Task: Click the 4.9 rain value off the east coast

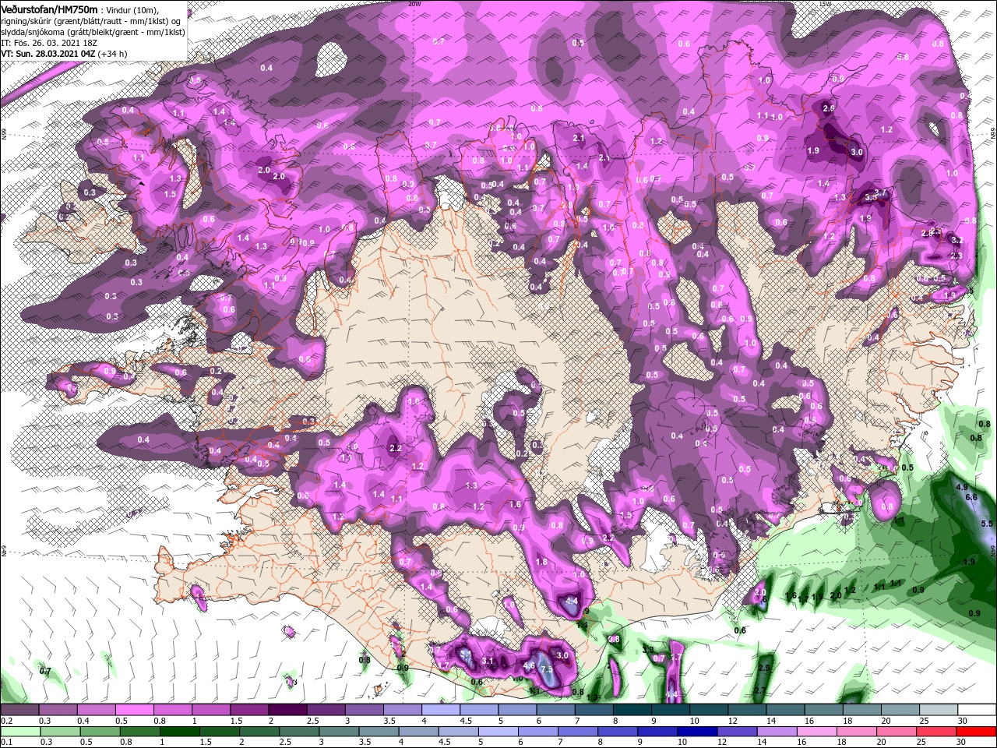Action: pos(961,487)
